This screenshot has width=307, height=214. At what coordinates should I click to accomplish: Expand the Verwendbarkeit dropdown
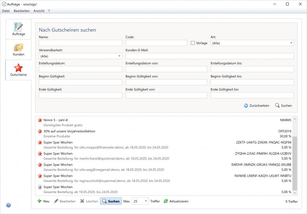[x=120, y=56]
